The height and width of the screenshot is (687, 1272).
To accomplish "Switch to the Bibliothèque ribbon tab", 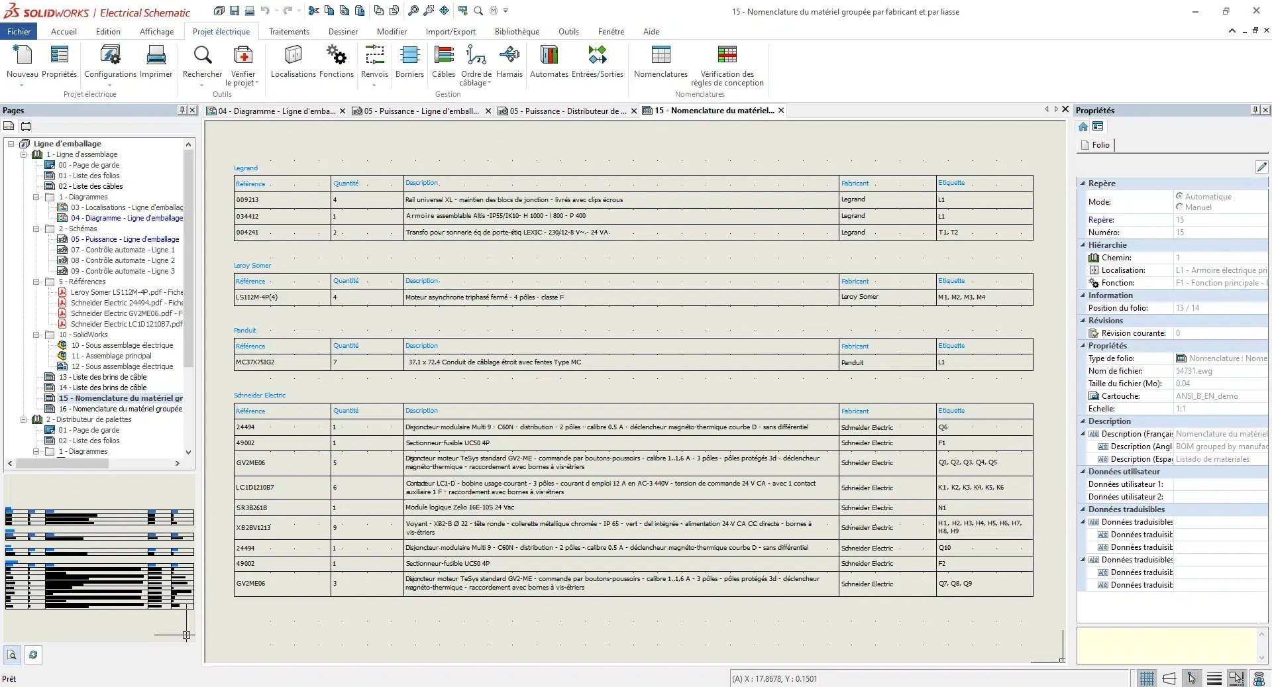I will point(517,31).
